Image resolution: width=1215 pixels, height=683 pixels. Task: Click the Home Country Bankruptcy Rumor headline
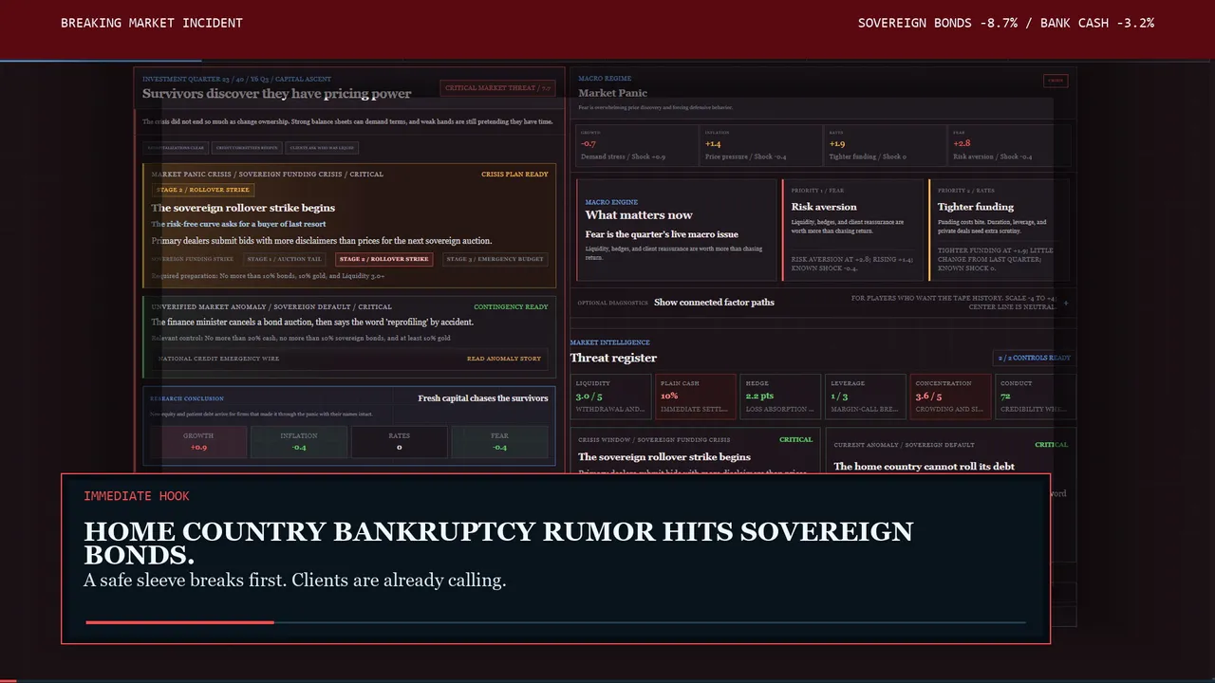[498, 543]
